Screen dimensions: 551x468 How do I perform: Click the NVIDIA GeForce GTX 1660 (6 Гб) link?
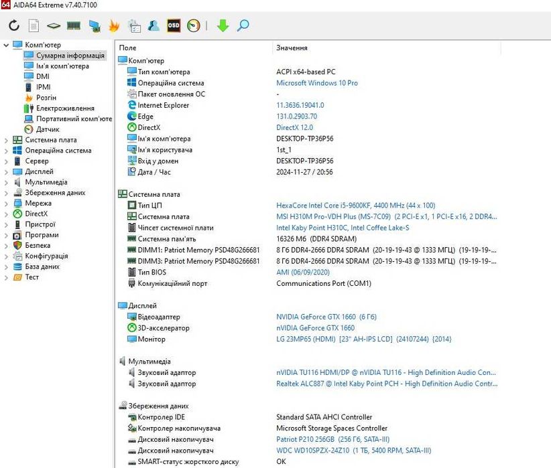coord(326,317)
